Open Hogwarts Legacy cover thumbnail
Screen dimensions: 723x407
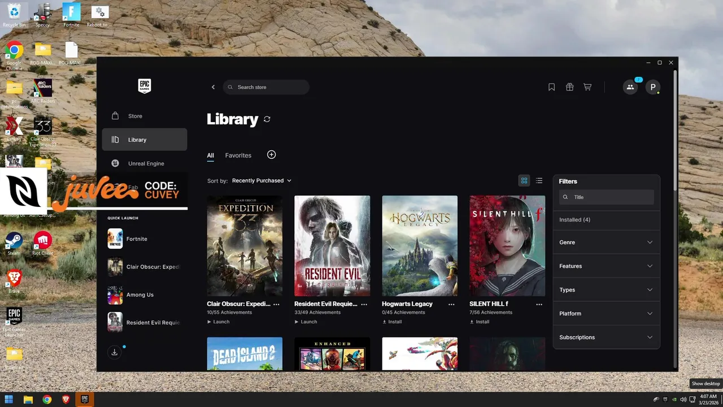click(420, 246)
